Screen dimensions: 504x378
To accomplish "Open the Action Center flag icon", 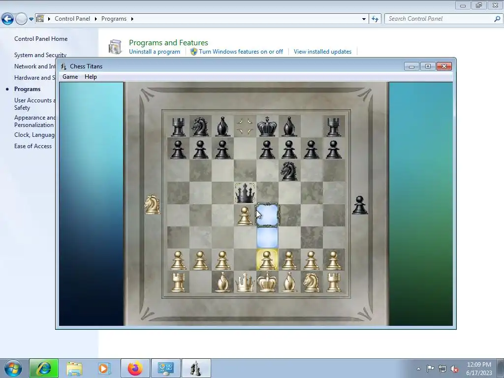I will coord(430,369).
